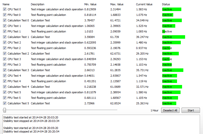This screenshot has width=203, height=134.
Task: Toggle the CPU Test 4 checkbox
Action: click(5, 76)
